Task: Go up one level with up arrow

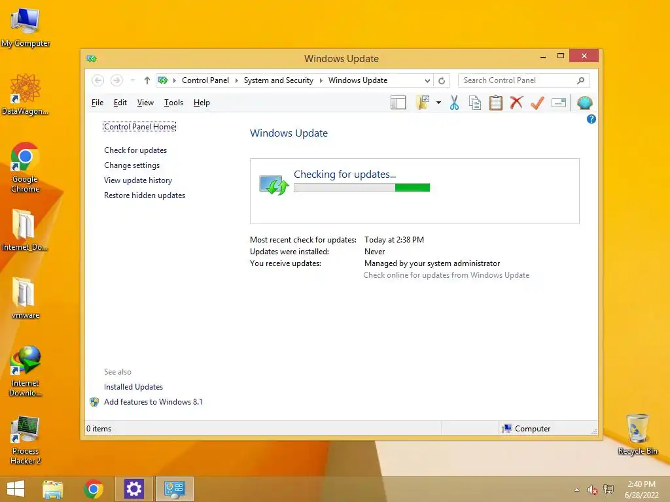Action: point(147,80)
